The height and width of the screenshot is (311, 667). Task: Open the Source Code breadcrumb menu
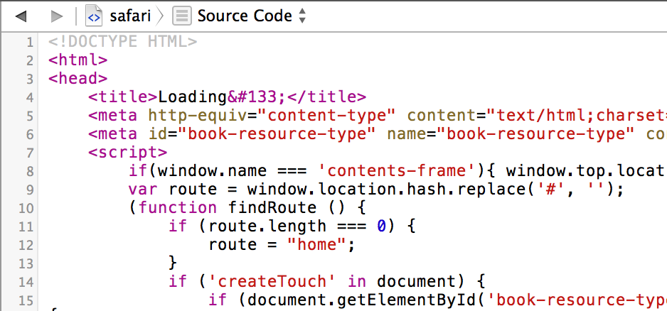pyautogui.click(x=245, y=16)
